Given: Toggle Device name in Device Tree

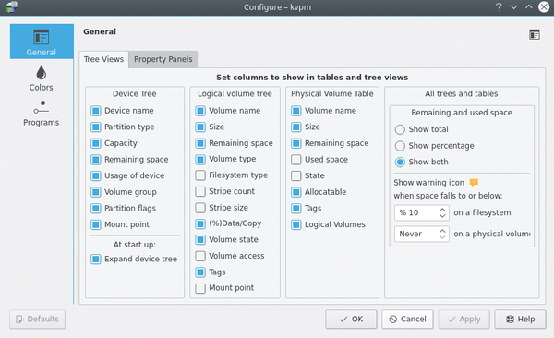Looking at the screenshot, I should pyautogui.click(x=96, y=111).
